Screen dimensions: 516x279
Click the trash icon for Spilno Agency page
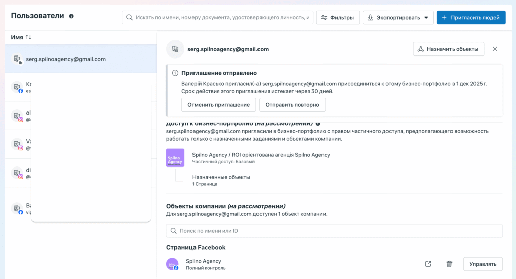[x=449, y=264]
